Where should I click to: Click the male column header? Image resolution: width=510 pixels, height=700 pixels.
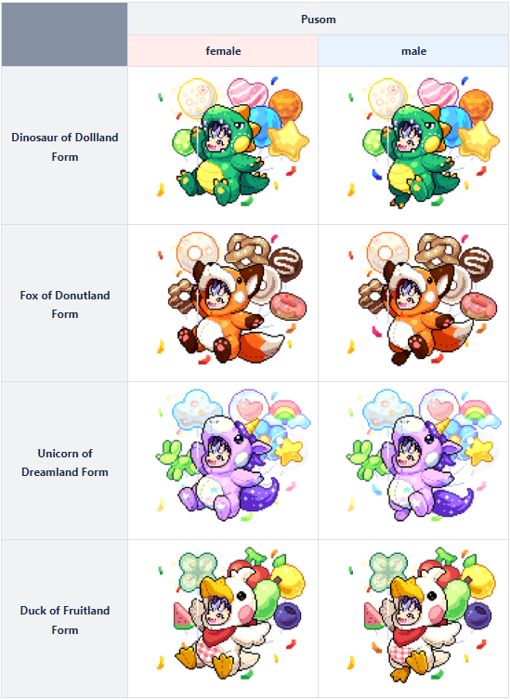[x=413, y=51]
